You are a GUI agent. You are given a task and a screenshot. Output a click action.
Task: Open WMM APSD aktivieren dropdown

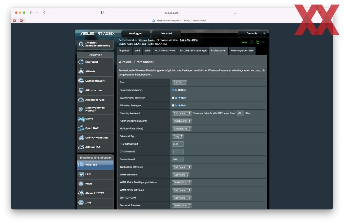tap(182, 190)
